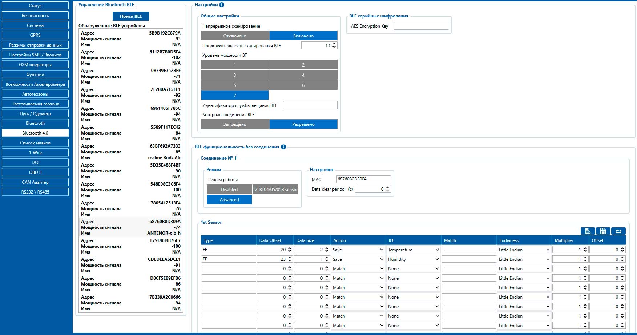
Task: Click the save sensor configuration floppy icon
Action: pos(603,231)
